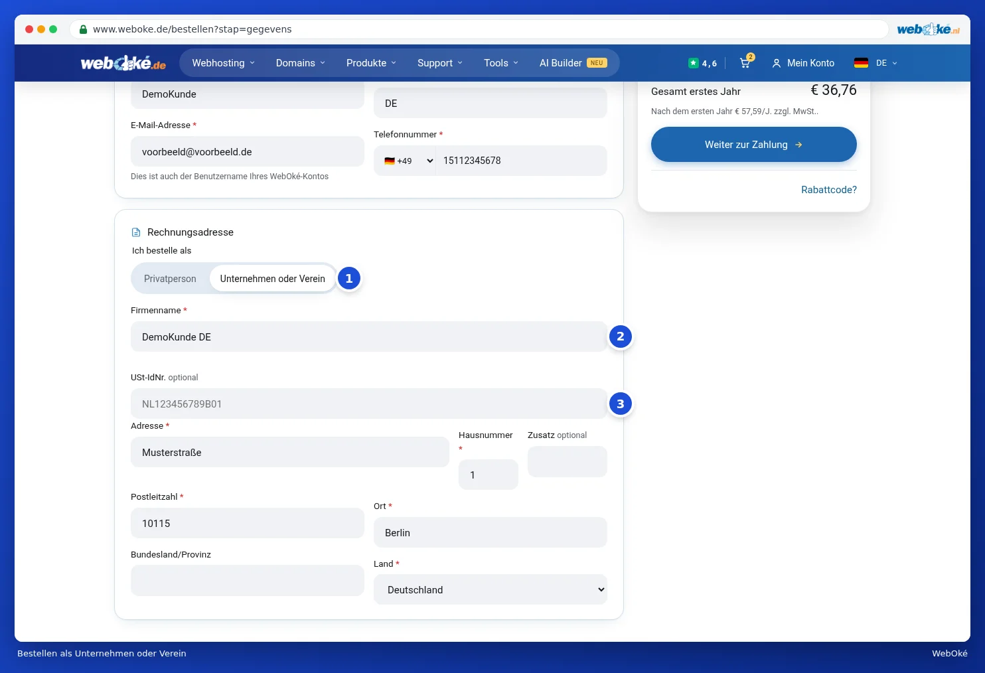Open the Land dropdown showing Deutschland
This screenshot has height=673, width=985.
tap(491, 589)
